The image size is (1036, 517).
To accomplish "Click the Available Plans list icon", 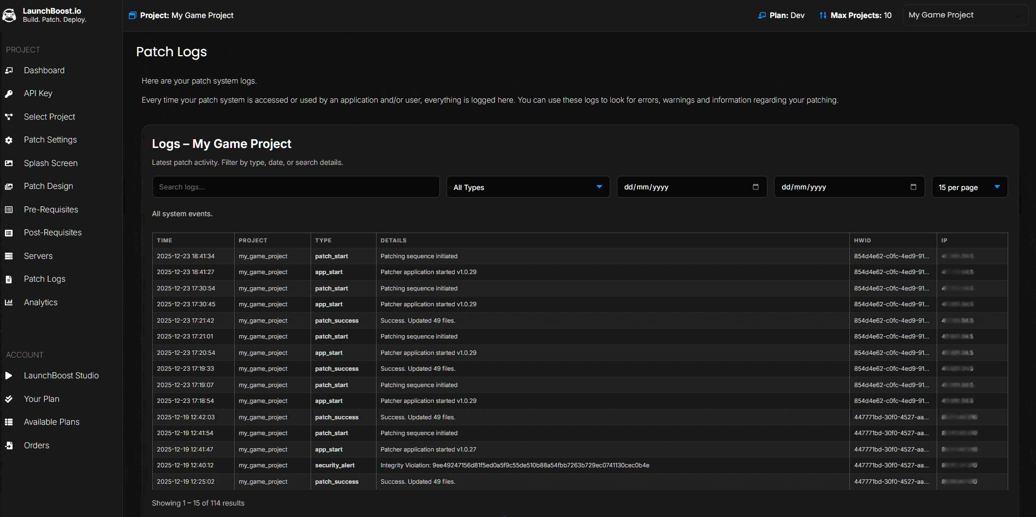I will pyautogui.click(x=9, y=422).
